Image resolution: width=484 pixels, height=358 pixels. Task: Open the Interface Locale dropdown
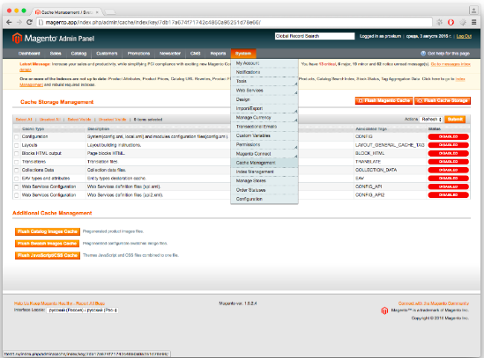click(x=82, y=311)
